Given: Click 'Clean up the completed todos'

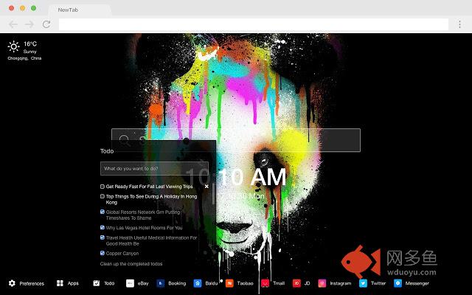Looking at the screenshot, I should [x=131, y=263].
